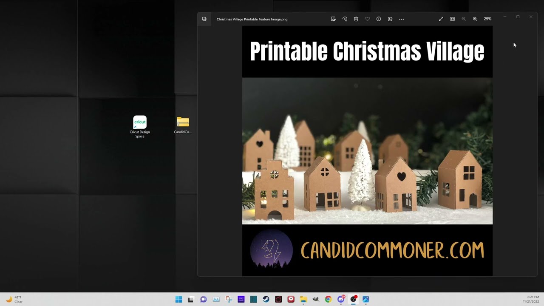Select the CandidCo... folder on the desktop
Screen dimensions: 544x306
pyautogui.click(x=183, y=125)
